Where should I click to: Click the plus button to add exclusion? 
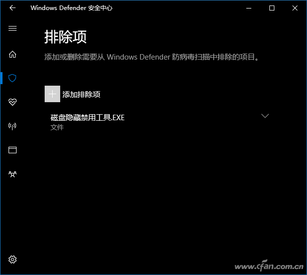(x=52, y=94)
